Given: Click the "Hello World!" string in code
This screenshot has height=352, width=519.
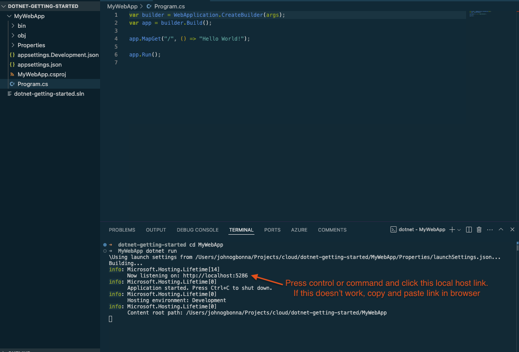Looking at the screenshot, I should [221, 39].
